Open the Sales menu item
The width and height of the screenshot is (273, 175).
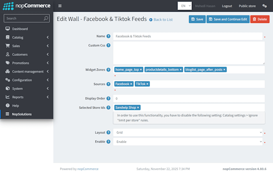[x=26, y=46]
